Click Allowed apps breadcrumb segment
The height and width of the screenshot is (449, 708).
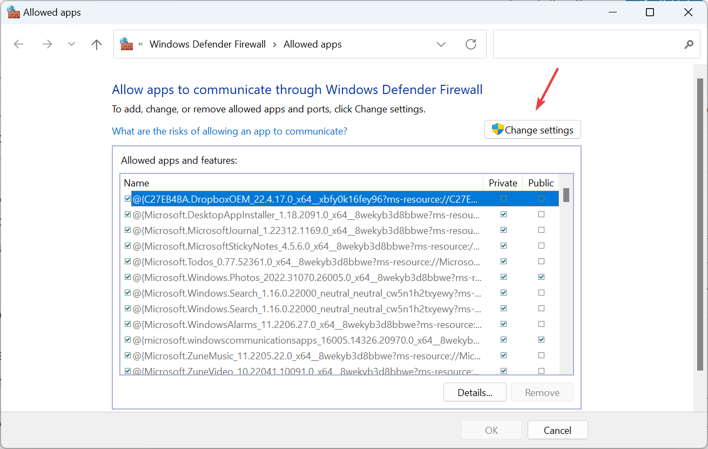[313, 44]
